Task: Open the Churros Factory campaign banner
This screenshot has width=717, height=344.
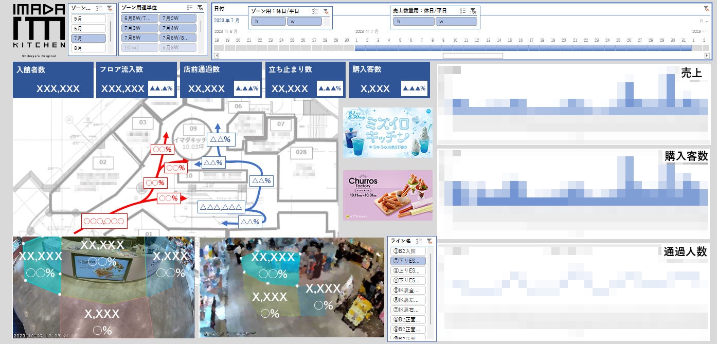Action: point(388,194)
